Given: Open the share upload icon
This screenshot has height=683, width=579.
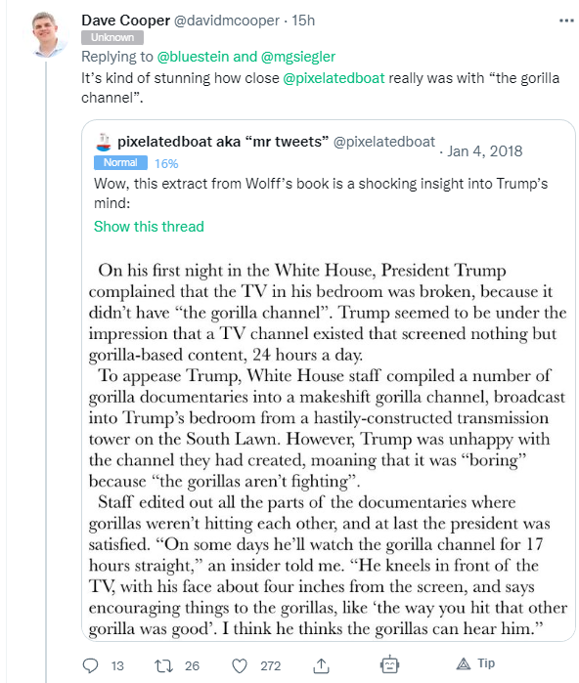Looking at the screenshot, I should tap(321, 665).
